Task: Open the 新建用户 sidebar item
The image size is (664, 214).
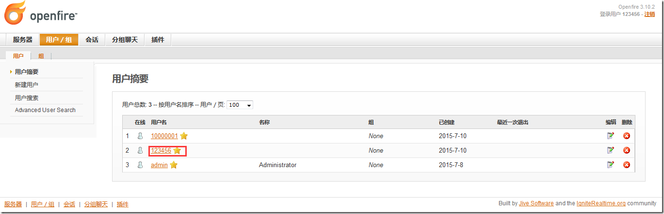Action: pyautogui.click(x=27, y=85)
